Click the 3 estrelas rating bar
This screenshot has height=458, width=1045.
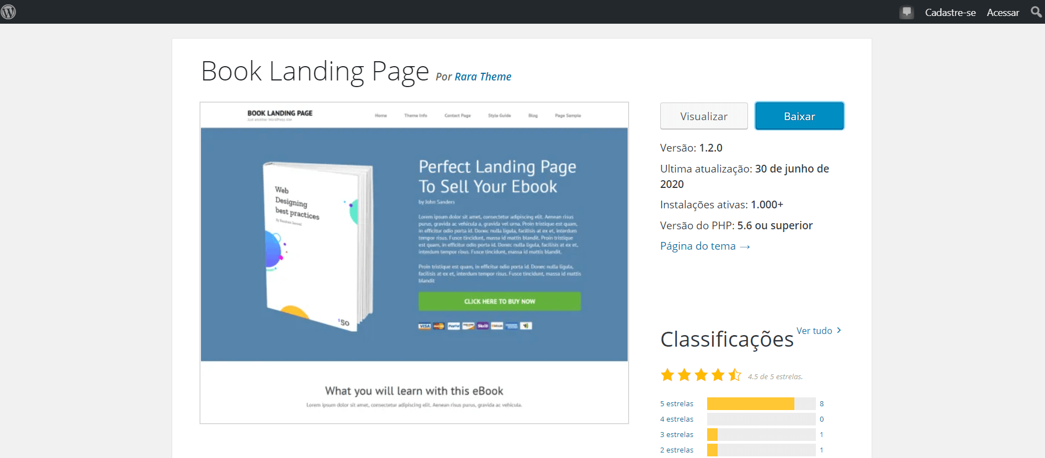tap(761, 435)
